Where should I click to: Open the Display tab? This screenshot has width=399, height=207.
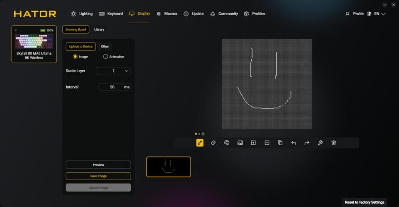tap(139, 14)
